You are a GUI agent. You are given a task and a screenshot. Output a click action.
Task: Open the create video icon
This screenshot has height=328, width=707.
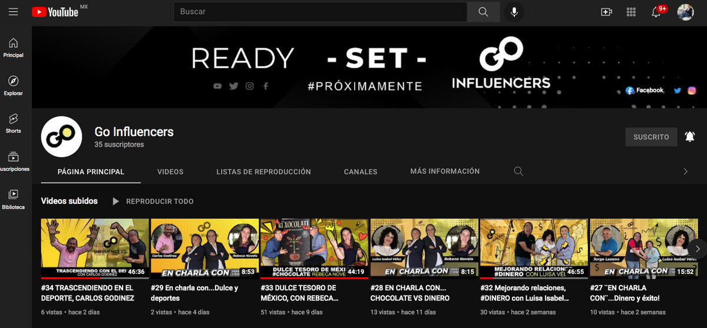point(606,12)
